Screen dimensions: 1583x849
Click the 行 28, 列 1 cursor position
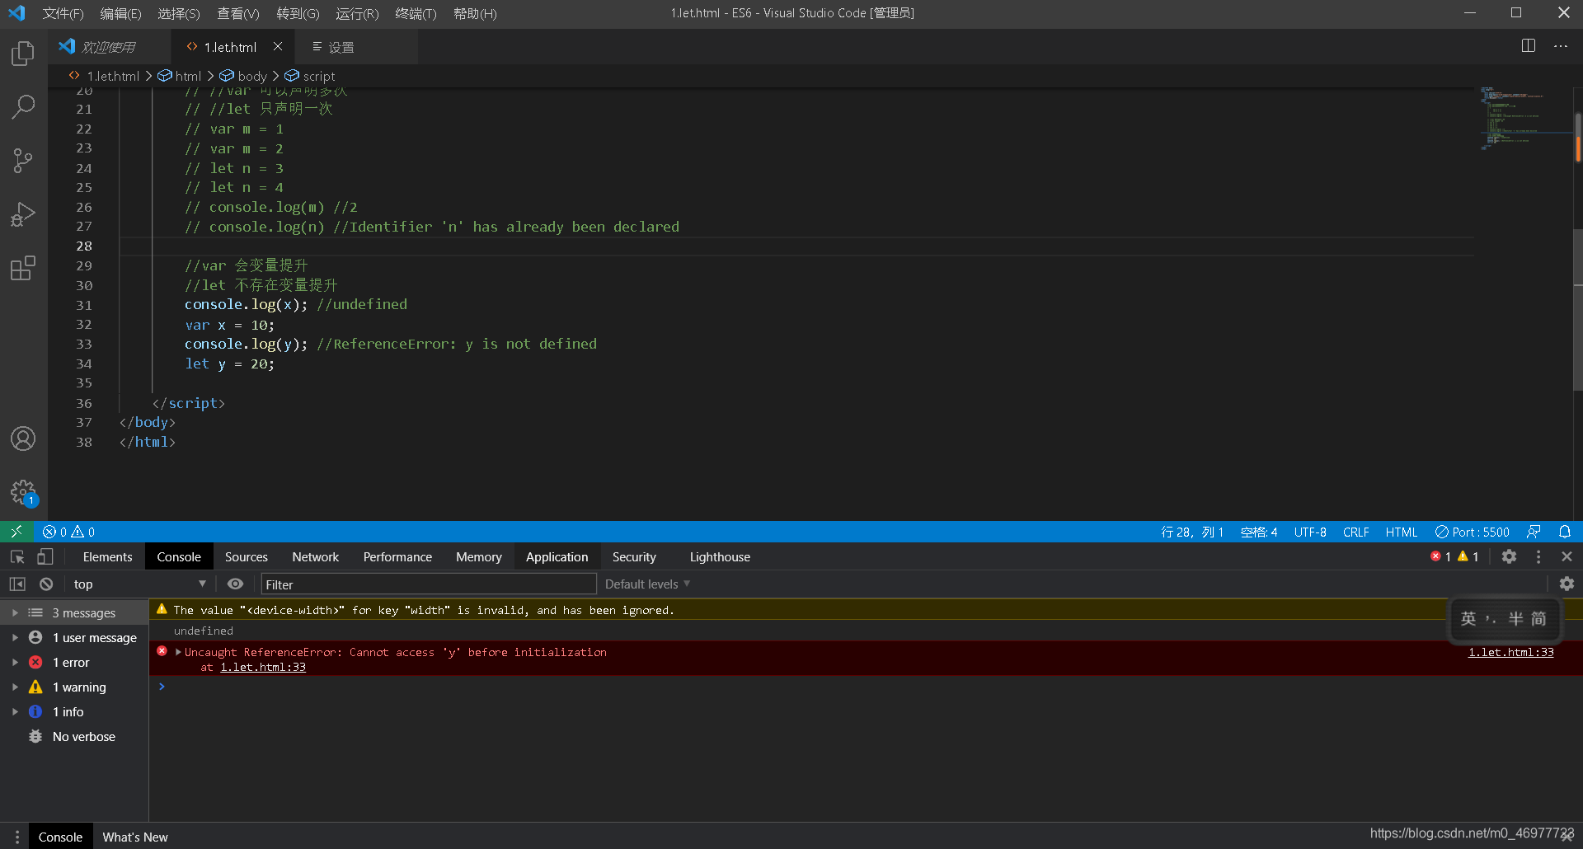pyautogui.click(x=1192, y=532)
